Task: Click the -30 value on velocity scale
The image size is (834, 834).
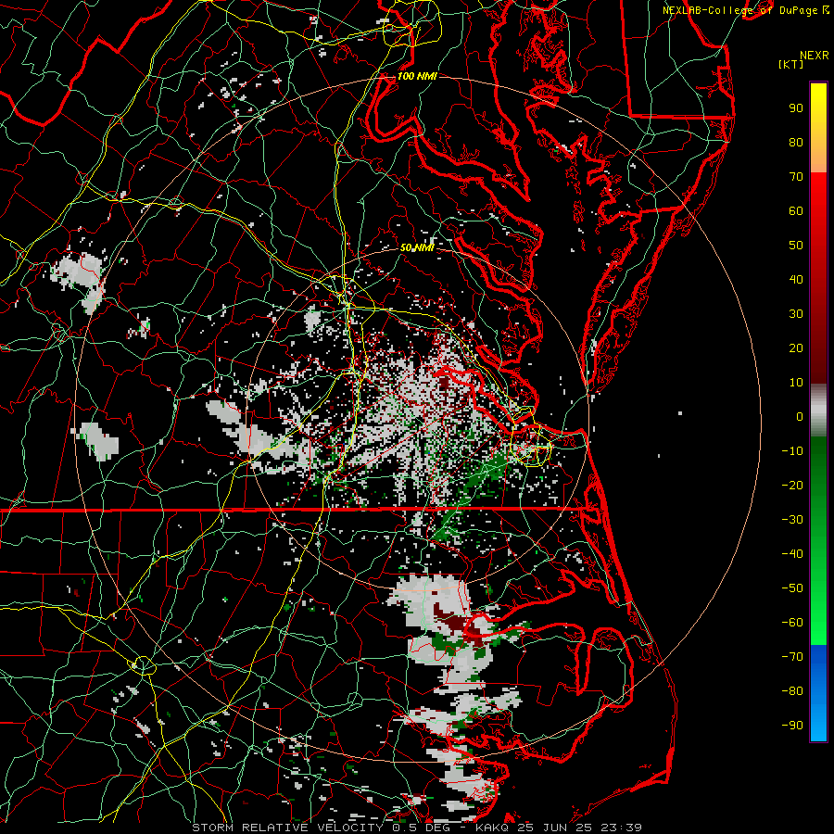Action: pyautogui.click(x=792, y=520)
